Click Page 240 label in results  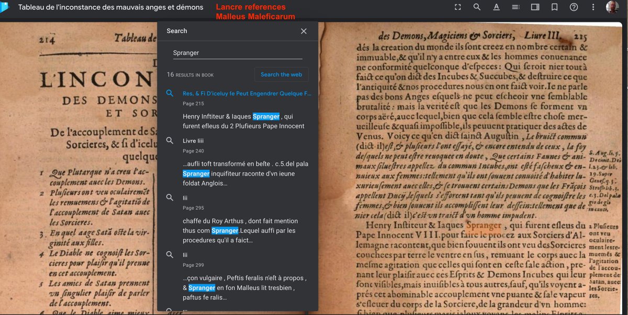tap(193, 151)
